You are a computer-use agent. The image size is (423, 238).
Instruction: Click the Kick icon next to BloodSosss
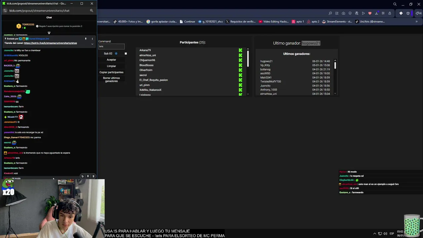tap(241, 65)
